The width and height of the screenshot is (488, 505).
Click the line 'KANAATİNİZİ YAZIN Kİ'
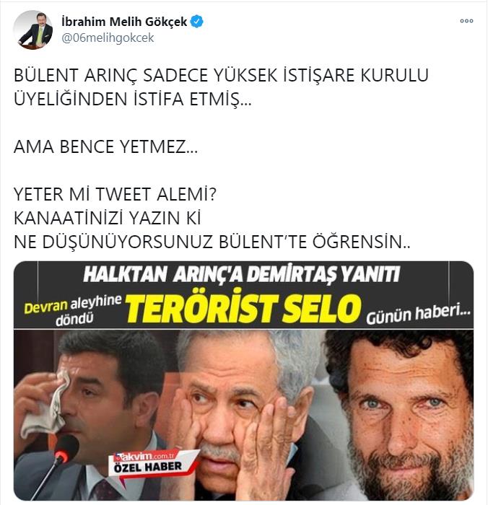[x=108, y=218]
